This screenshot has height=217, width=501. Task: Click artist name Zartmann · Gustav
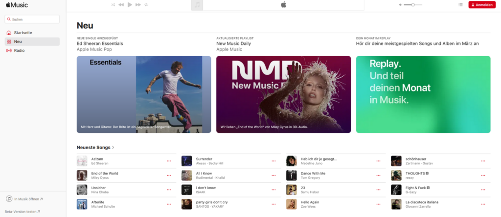tap(419, 163)
